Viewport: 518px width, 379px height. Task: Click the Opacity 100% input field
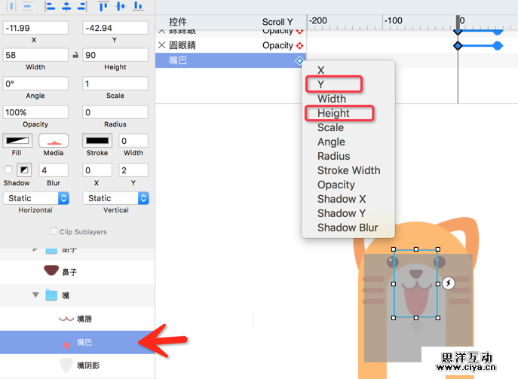tap(35, 112)
